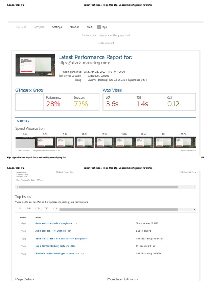Image resolution: width=211 pixels, height=281 pixels.
Task: Click the Largest Contentful Paint: 3.6s label
Action: [47, 151]
